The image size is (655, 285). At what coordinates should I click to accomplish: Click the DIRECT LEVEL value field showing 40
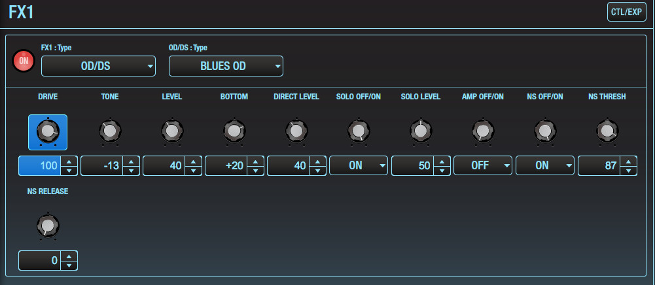[289, 165]
